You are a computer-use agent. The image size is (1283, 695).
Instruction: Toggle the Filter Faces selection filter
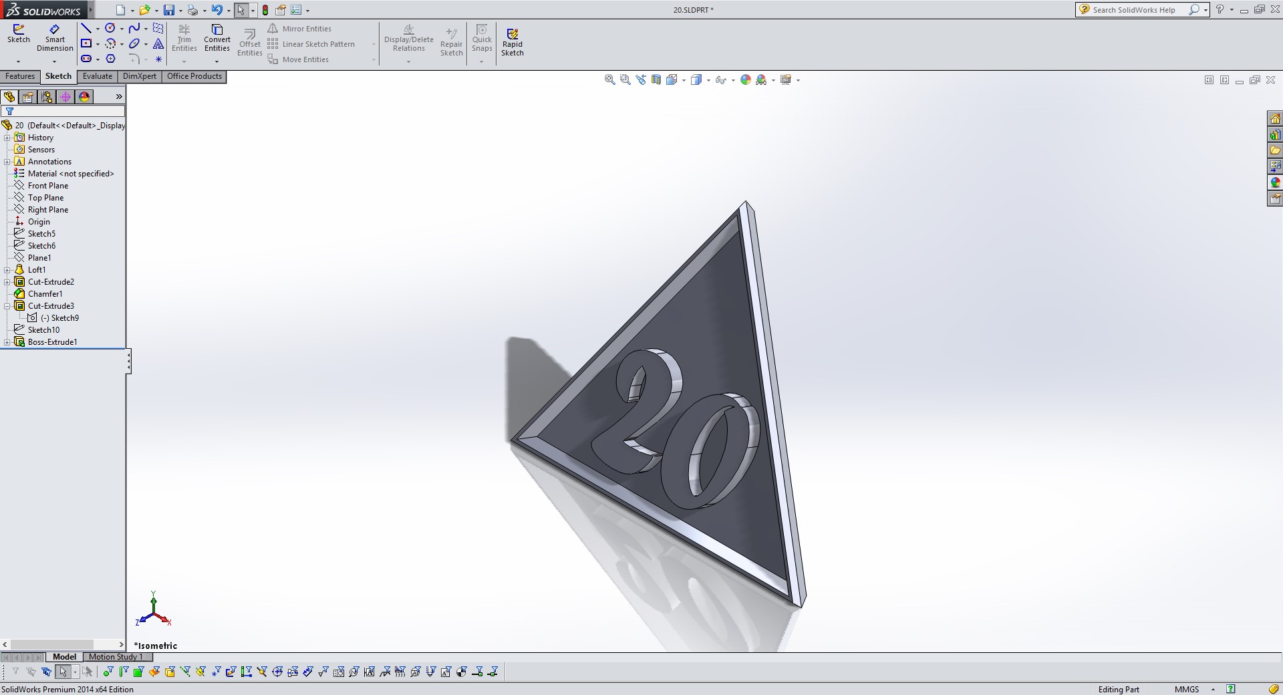pyautogui.click(x=139, y=672)
